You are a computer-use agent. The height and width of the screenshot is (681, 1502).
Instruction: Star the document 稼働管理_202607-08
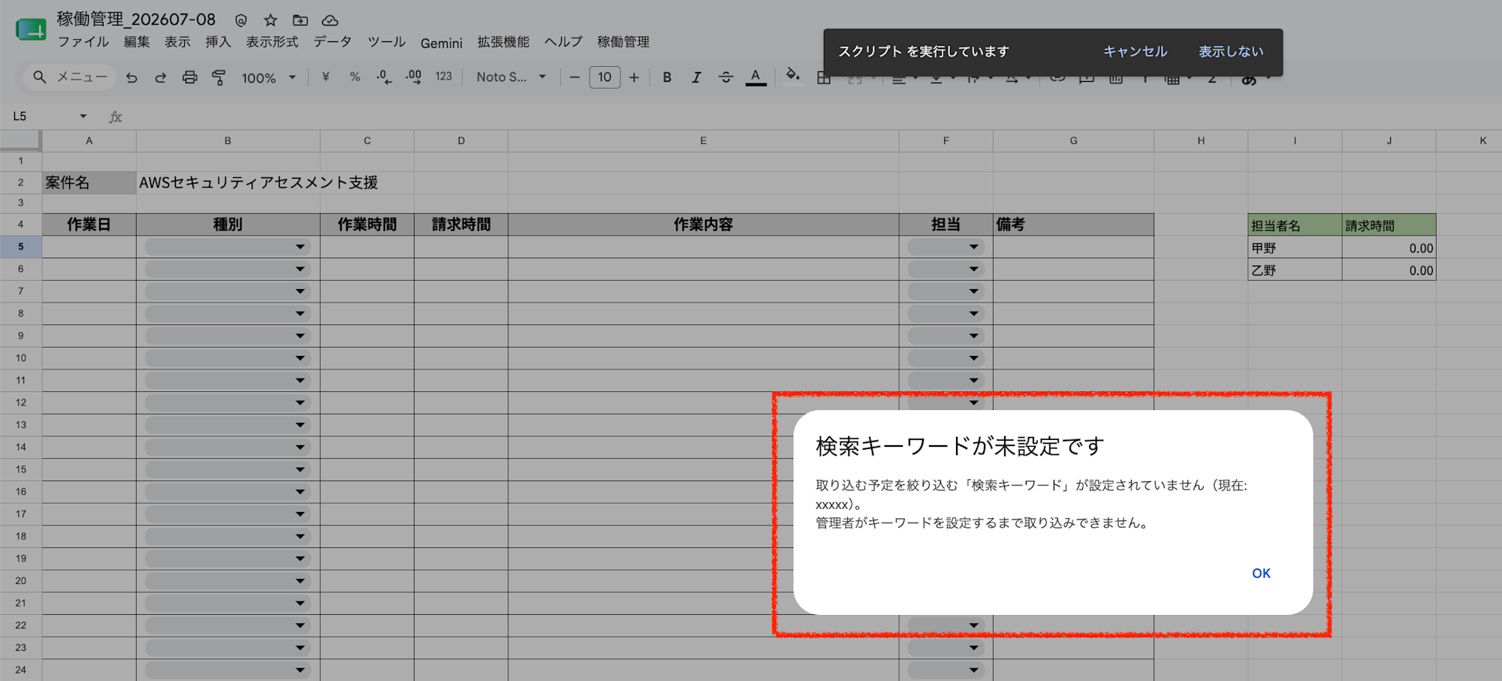[270, 20]
